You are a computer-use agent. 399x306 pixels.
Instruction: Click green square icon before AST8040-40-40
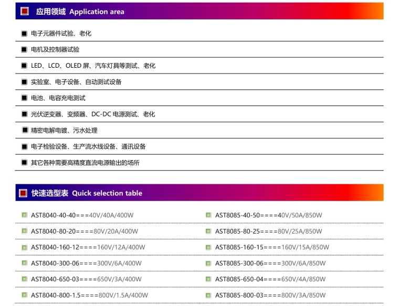[24, 215]
